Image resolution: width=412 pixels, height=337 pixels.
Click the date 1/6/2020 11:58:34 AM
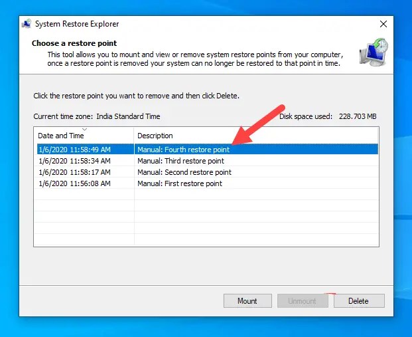74,161
